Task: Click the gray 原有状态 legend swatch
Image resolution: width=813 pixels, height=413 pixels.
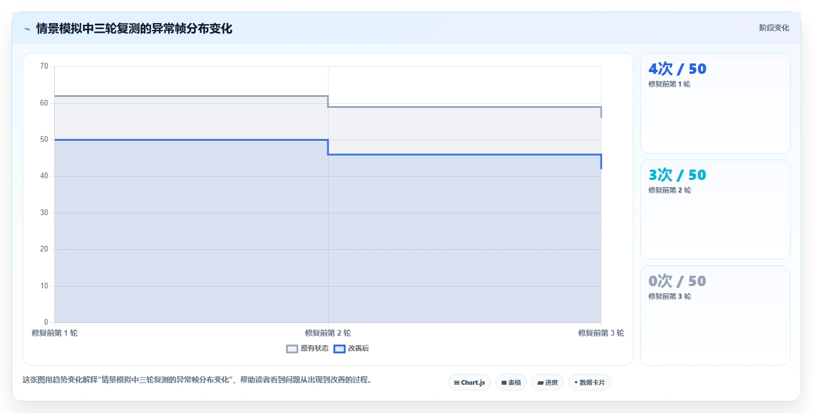Action: point(292,348)
